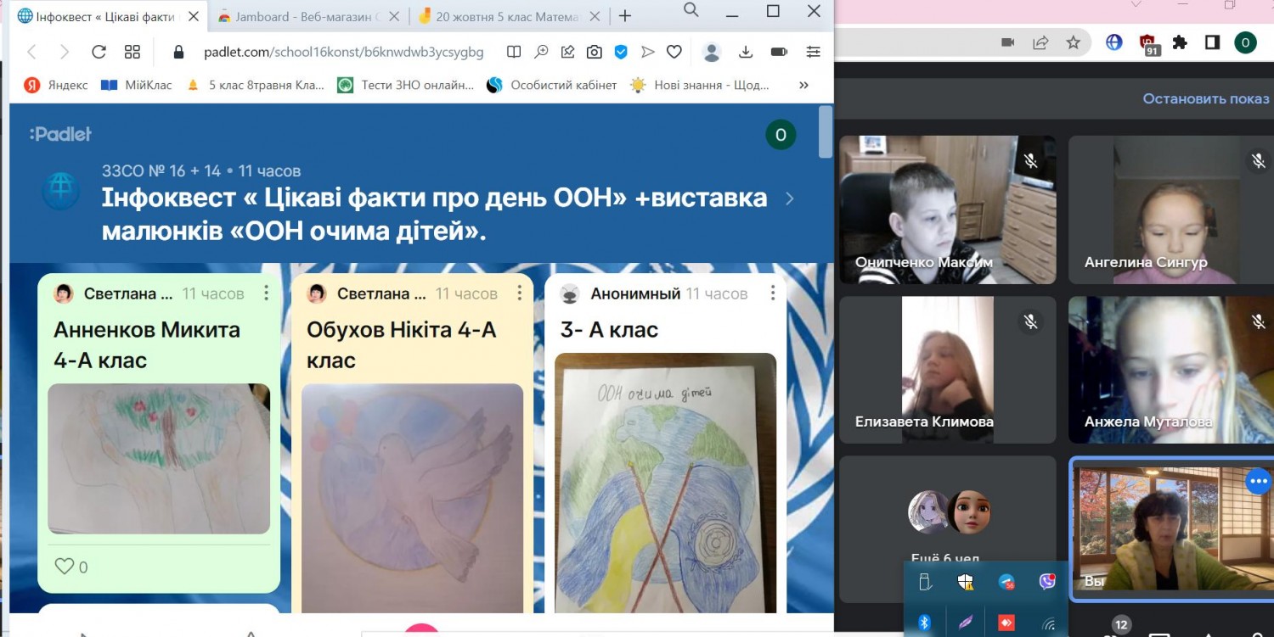Open Opera Easy Setup sliders icon
The height and width of the screenshot is (637, 1274).
pyautogui.click(x=814, y=52)
